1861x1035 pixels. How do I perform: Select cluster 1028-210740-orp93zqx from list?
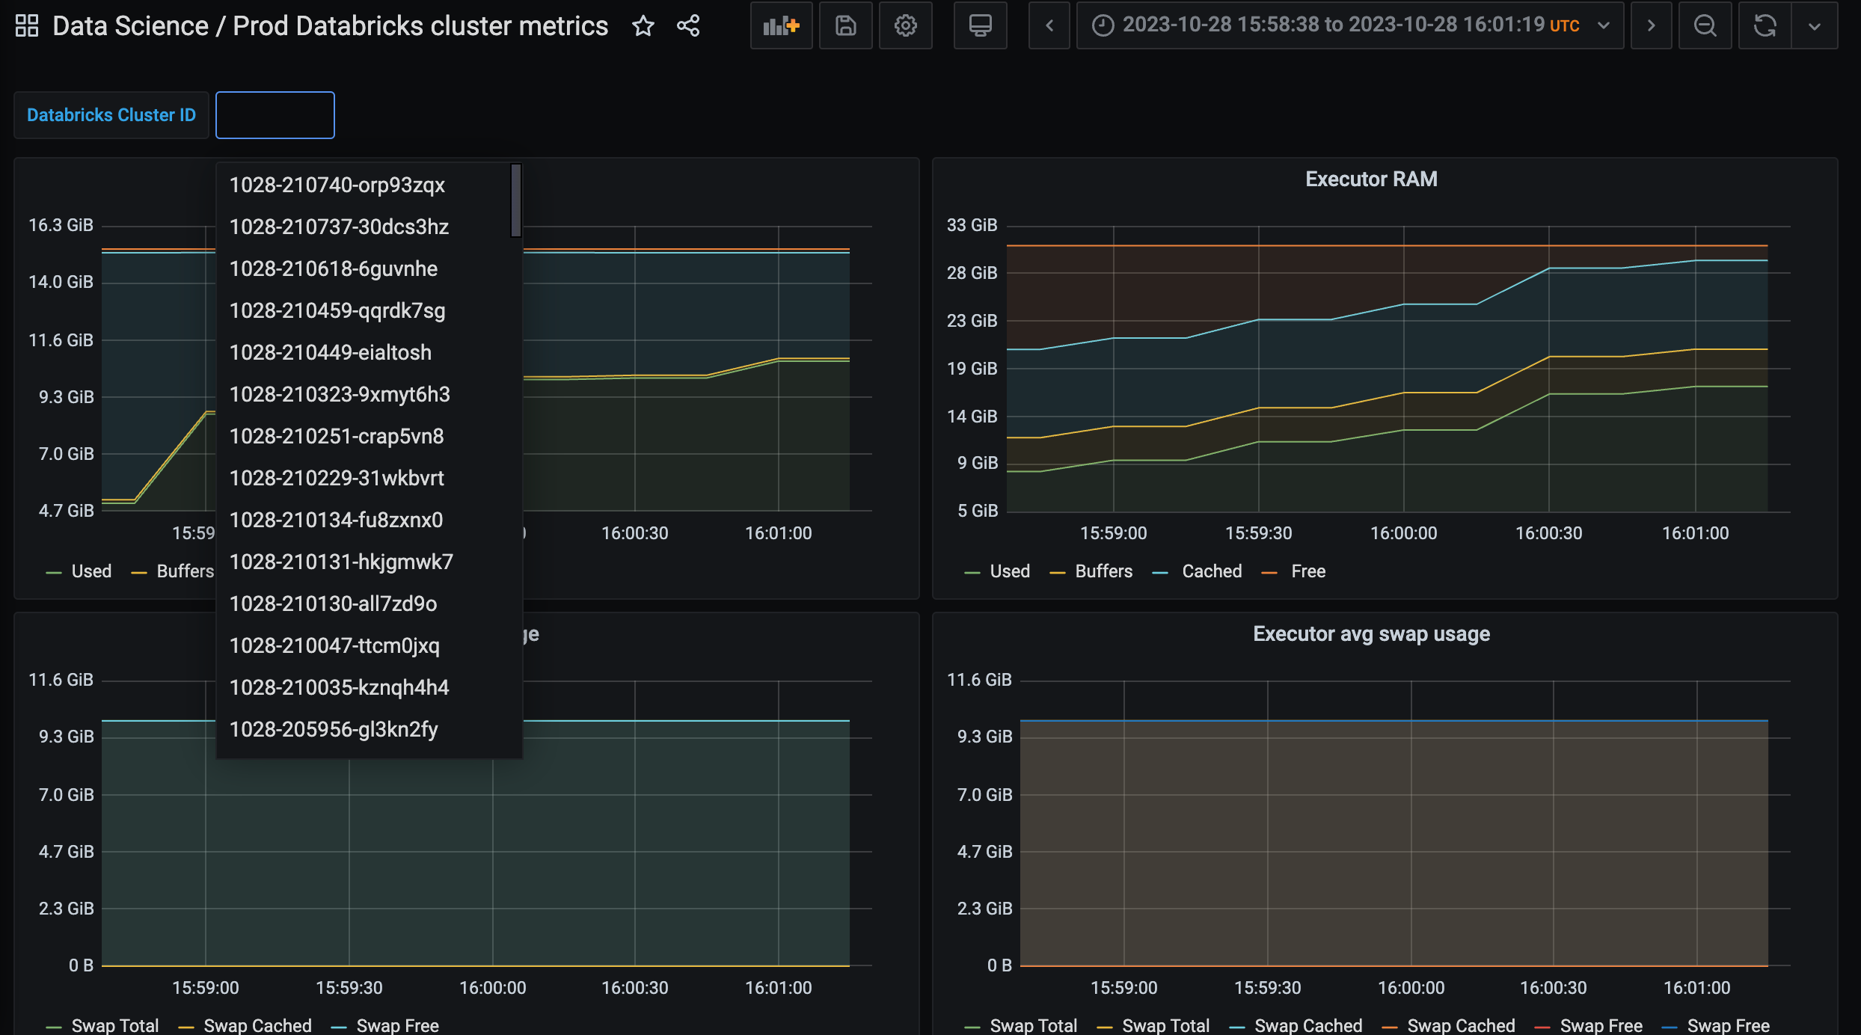[x=337, y=185]
